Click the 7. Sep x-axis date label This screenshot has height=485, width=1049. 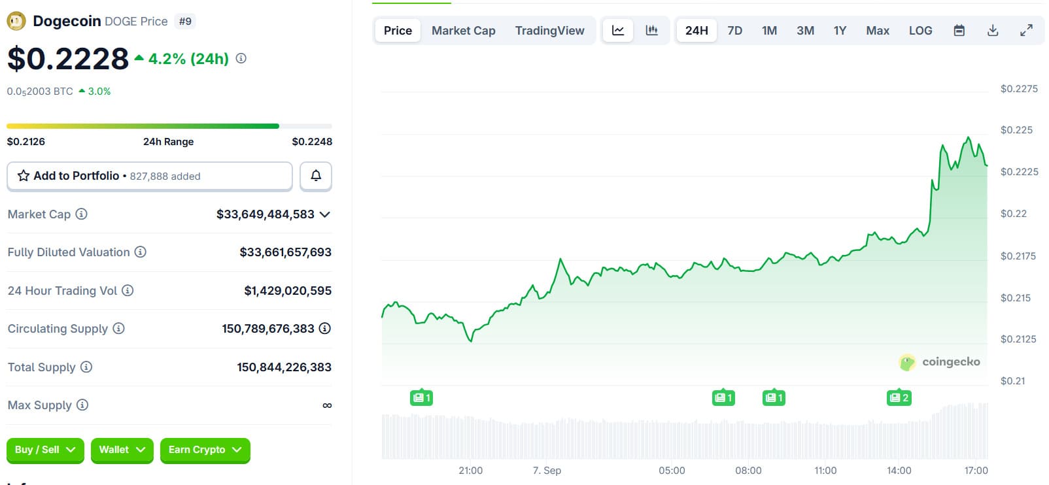pyautogui.click(x=547, y=470)
